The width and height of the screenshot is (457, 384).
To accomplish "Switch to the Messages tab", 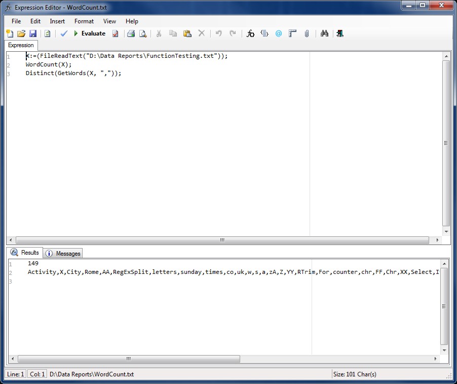I will coord(63,253).
